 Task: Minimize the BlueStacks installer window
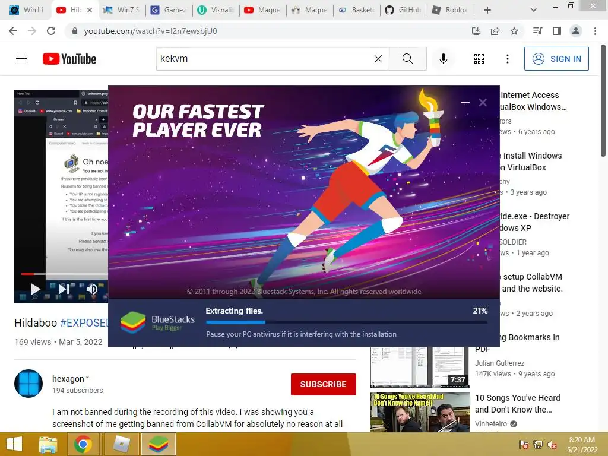click(x=465, y=102)
